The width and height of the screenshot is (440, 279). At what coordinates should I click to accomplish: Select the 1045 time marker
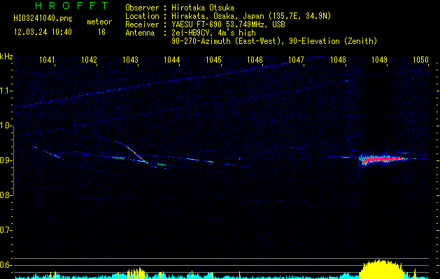213,60
